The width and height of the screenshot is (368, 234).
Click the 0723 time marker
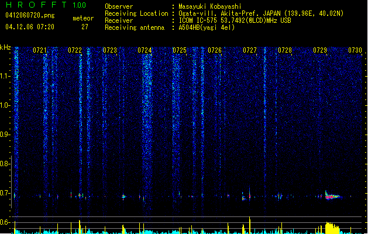[110, 50]
